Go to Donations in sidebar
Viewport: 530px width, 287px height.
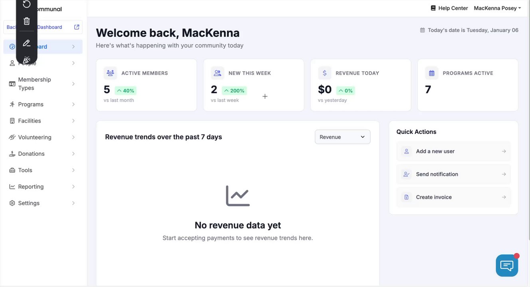coord(31,154)
